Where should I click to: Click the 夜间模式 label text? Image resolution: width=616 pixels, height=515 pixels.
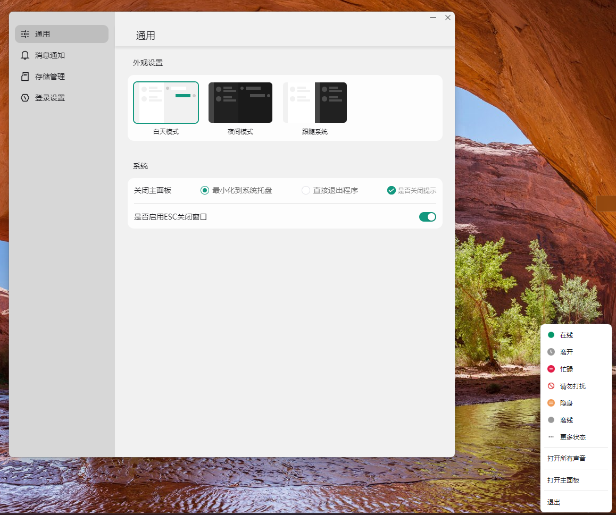[240, 132]
